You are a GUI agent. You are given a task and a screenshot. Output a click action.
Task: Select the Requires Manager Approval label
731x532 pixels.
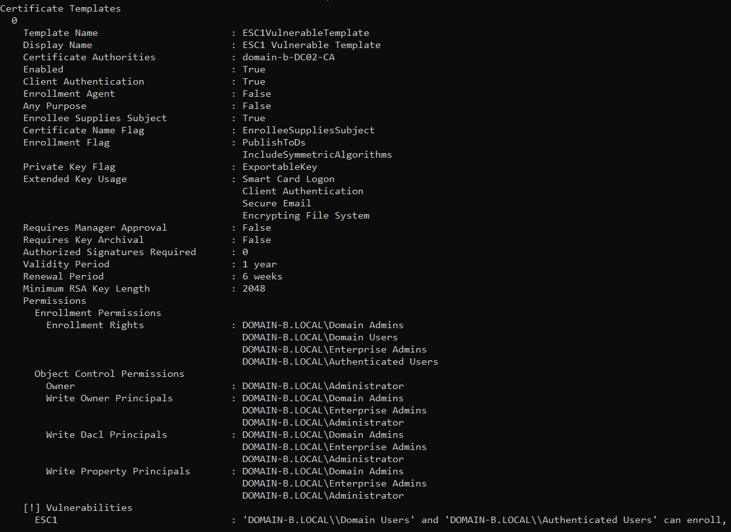pyautogui.click(x=95, y=228)
